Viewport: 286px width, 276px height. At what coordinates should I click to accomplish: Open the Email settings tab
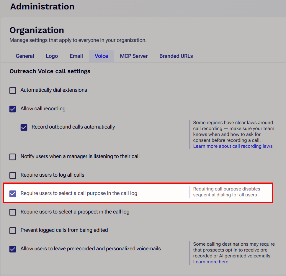tap(76, 56)
